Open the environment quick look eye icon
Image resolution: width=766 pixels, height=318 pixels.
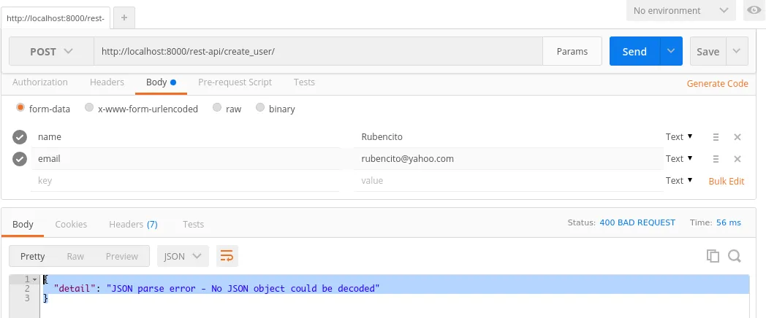point(754,10)
